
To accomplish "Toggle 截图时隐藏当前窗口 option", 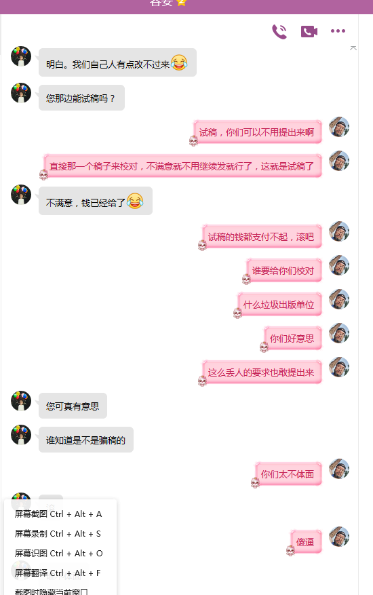I will [x=52, y=591].
